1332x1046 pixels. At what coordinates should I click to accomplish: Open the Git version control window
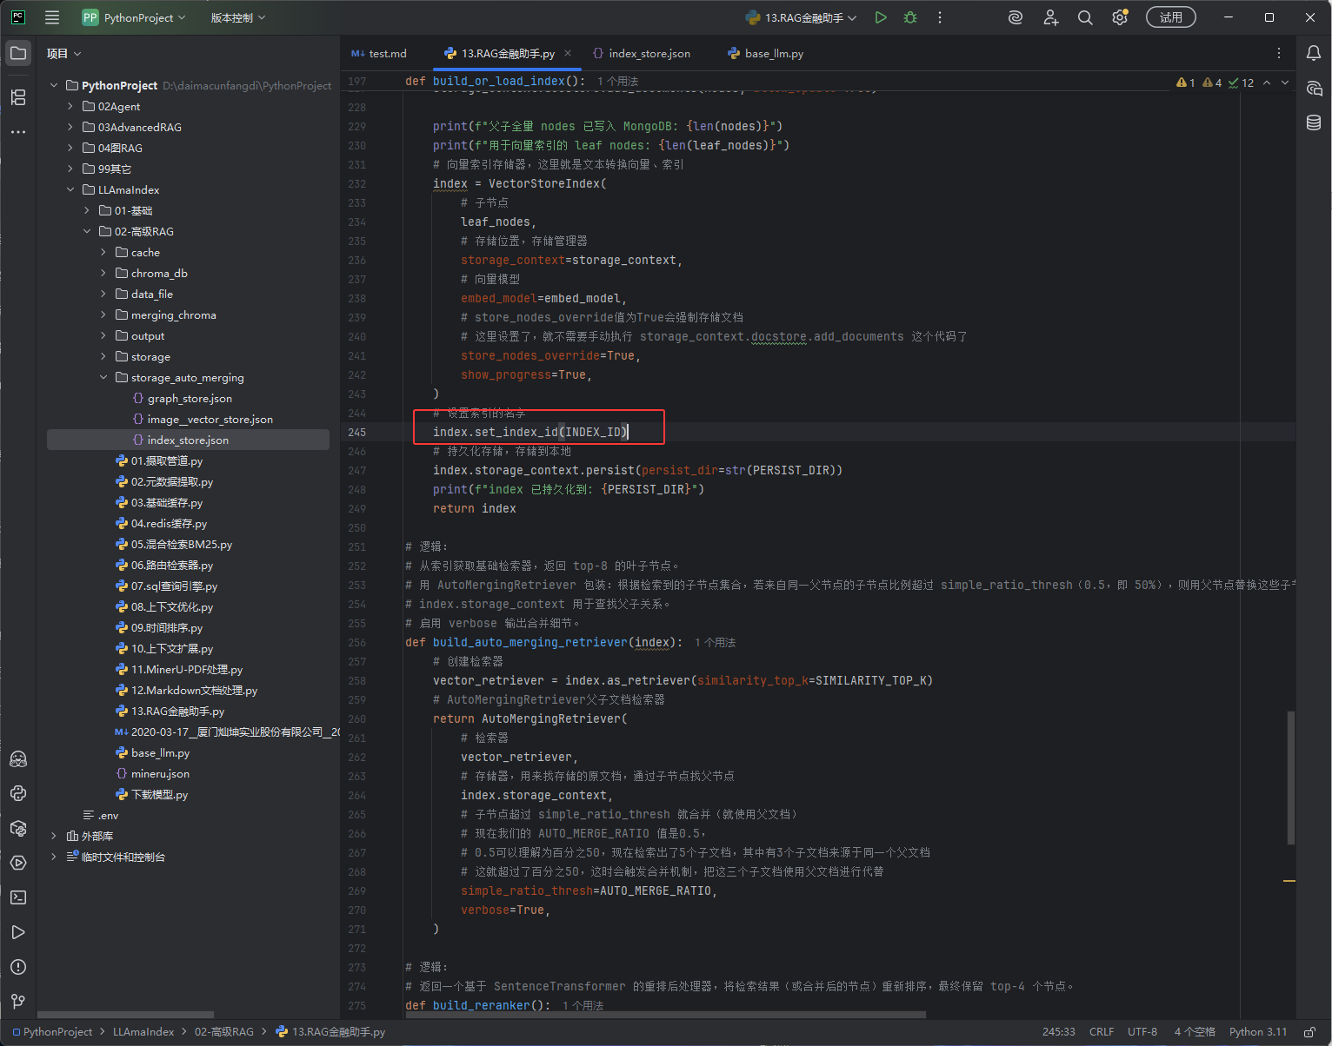click(18, 1002)
